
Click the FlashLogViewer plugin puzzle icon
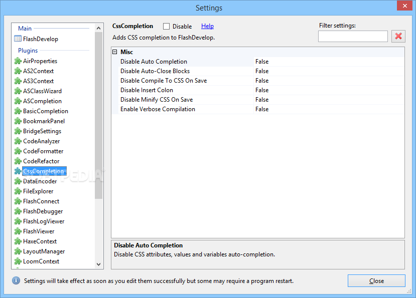pos(18,221)
